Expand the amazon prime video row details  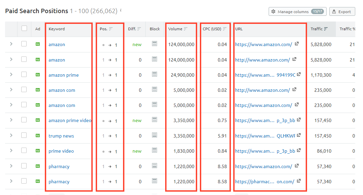tap(11, 120)
